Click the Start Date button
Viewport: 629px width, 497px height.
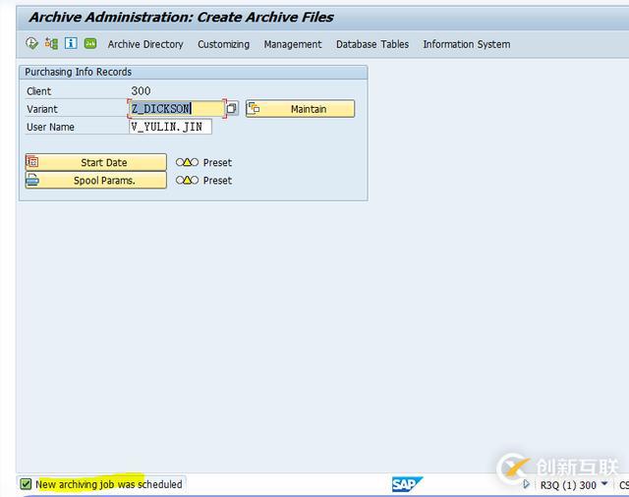tap(96, 162)
